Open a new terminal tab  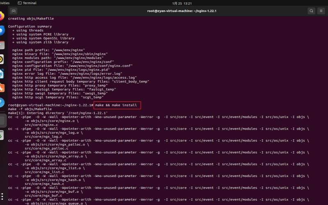point(14,11)
